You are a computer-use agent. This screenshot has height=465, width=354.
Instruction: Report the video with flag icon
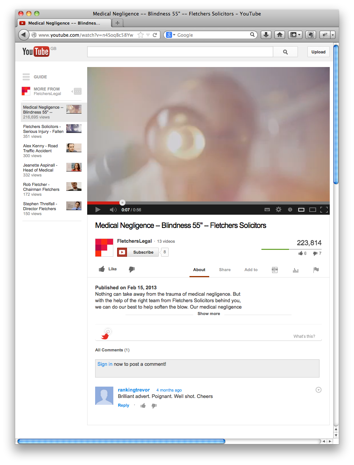point(316,270)
